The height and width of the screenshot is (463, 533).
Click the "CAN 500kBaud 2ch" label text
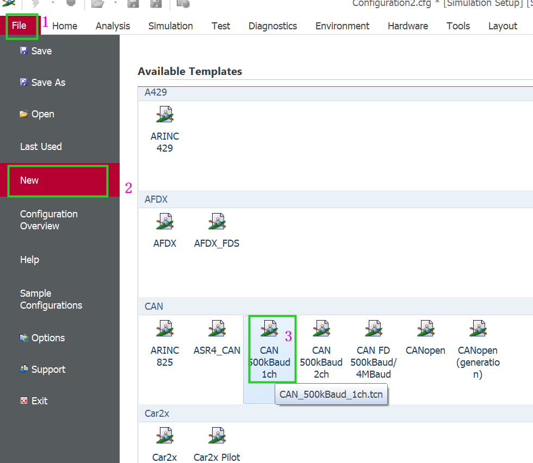click(321, 362)
